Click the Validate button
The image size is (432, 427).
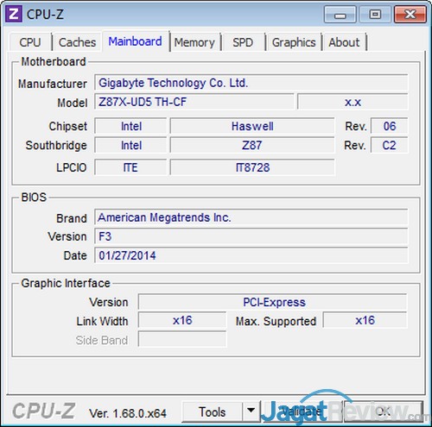pyautogui.click(x=302, y=411)
